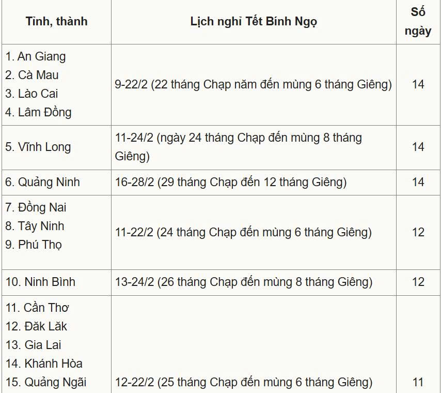441x393 pixels.
Task: Select the "2. Cà Mau" entry
Action: pyautogui.click(x=32, y=75)
